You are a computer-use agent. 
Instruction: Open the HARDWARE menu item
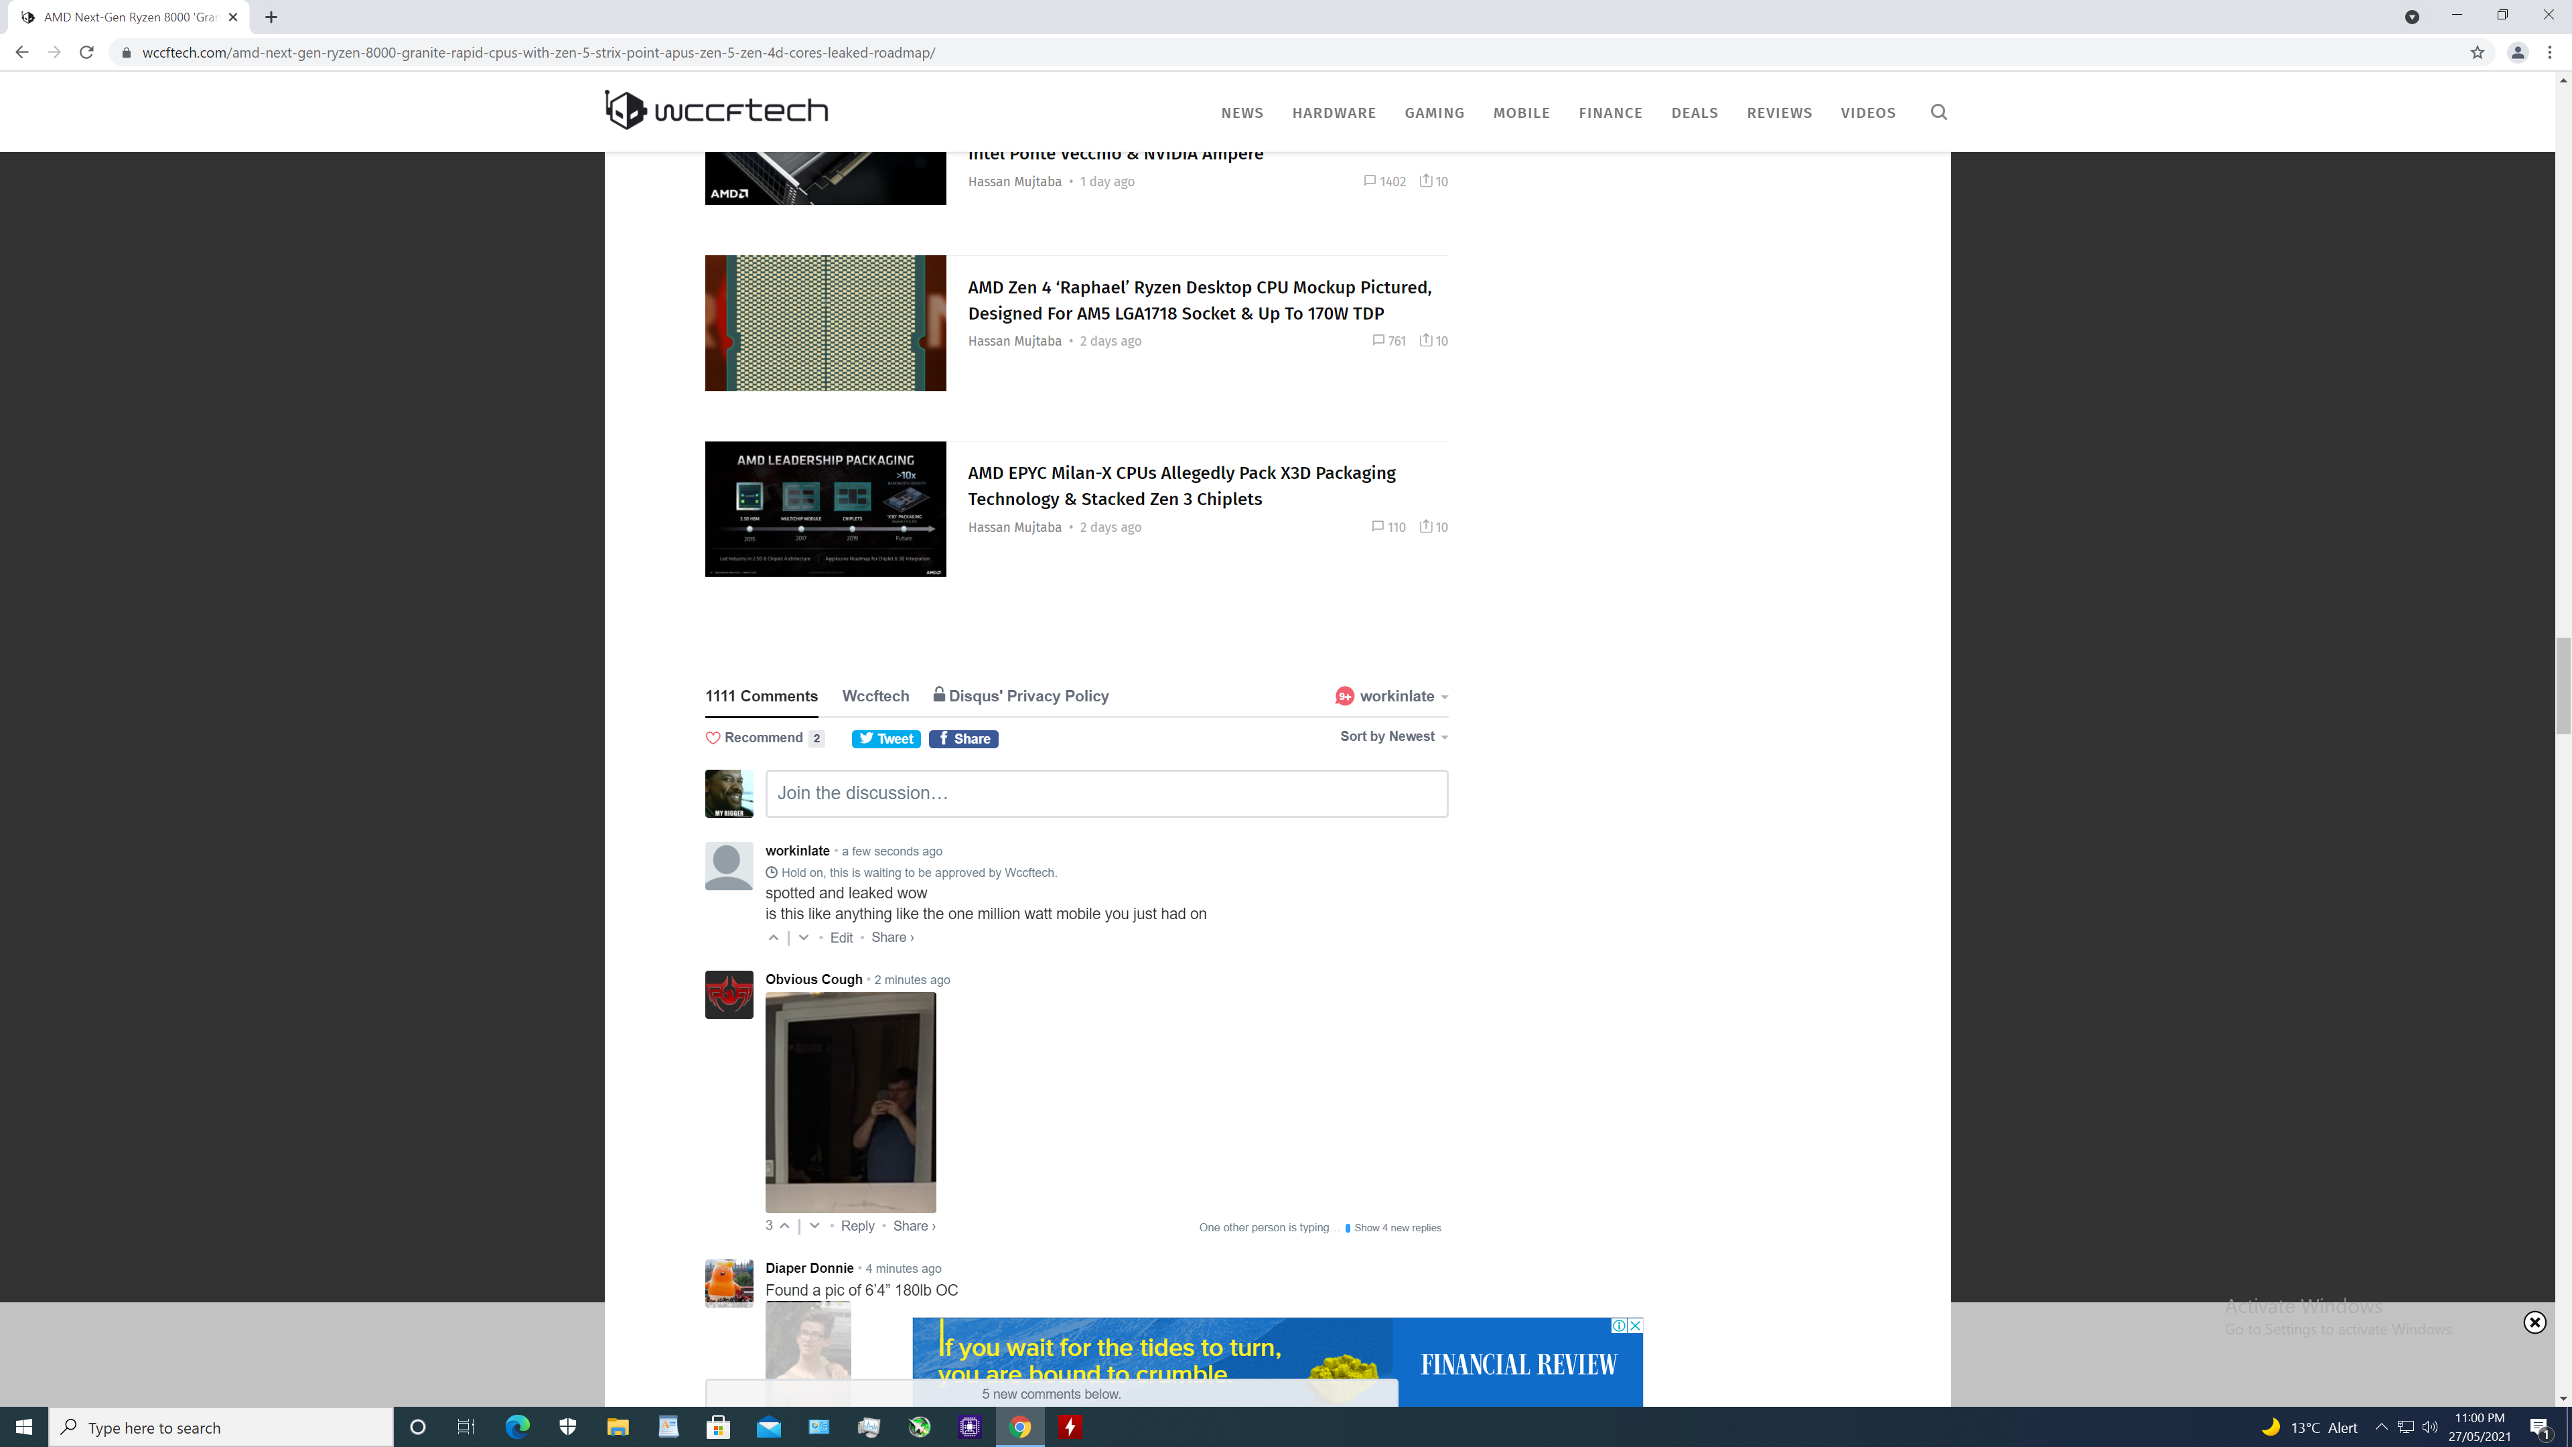[1333, 113]
